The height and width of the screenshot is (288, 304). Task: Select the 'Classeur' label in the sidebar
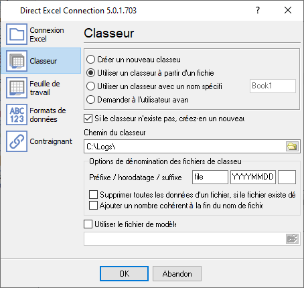click(x=44, y=61)
